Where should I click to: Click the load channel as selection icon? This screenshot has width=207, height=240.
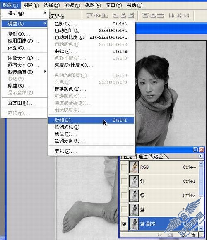pyautogui.click(x=159, y=234)
